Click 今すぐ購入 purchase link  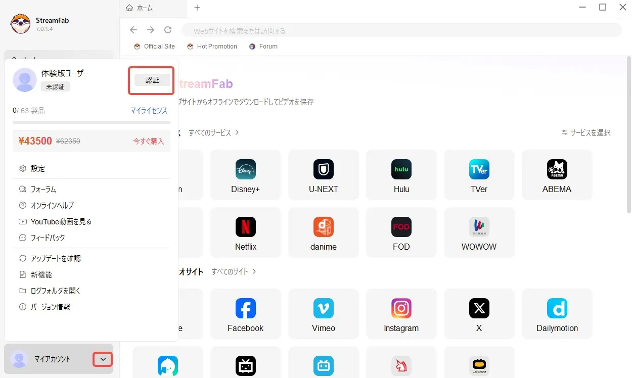(x=149, y=141)
